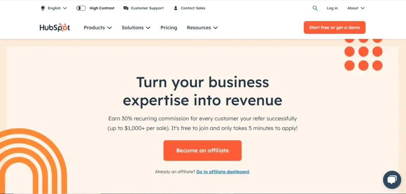Screen dimensions: 406x194
Task: Click the Log in link
Action: [x=332, y=8]
